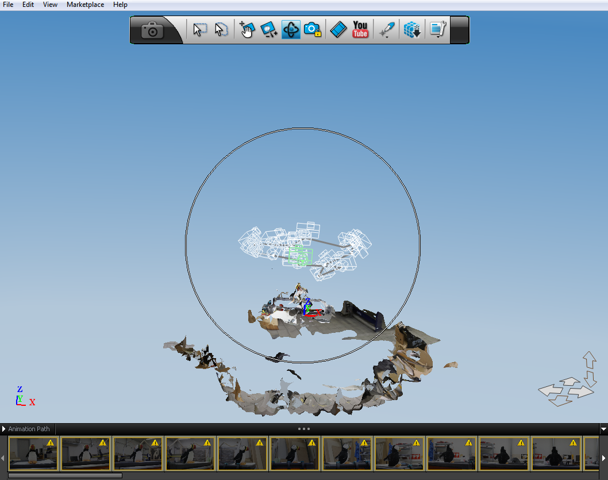Click the navigation backward arrow

[560, 401]
